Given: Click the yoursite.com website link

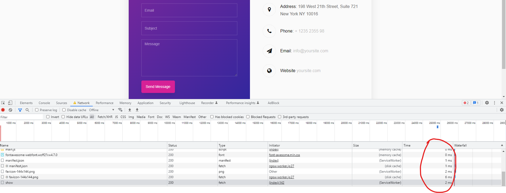Looking at the screenshot, I should (309, 71).
